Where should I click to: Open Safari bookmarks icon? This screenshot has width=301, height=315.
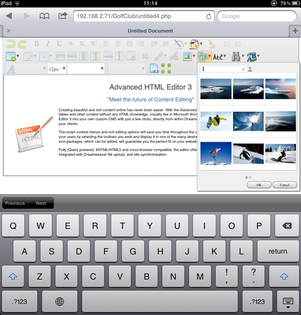click(x=44, y=16)
